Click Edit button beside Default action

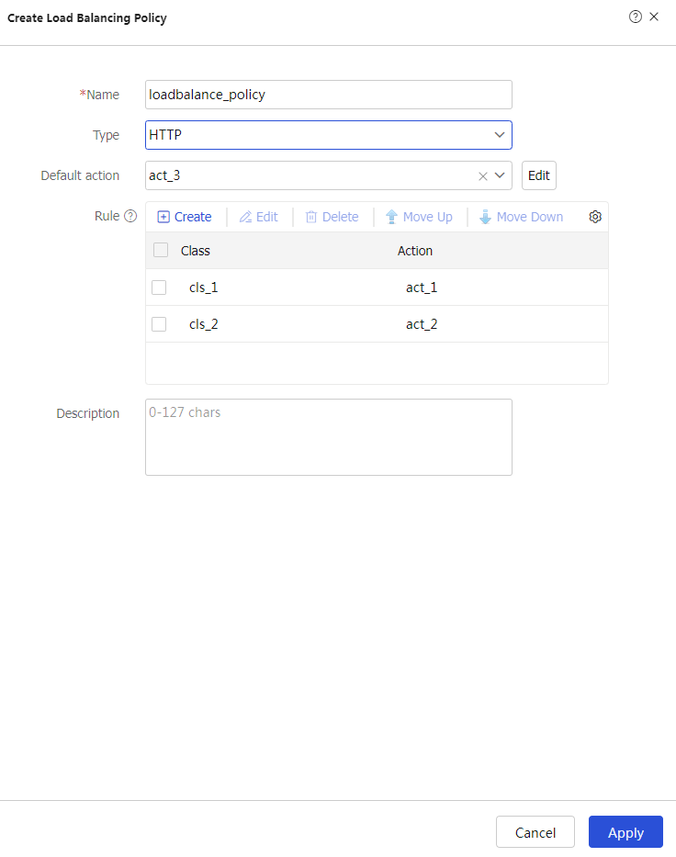click(538, 175)
